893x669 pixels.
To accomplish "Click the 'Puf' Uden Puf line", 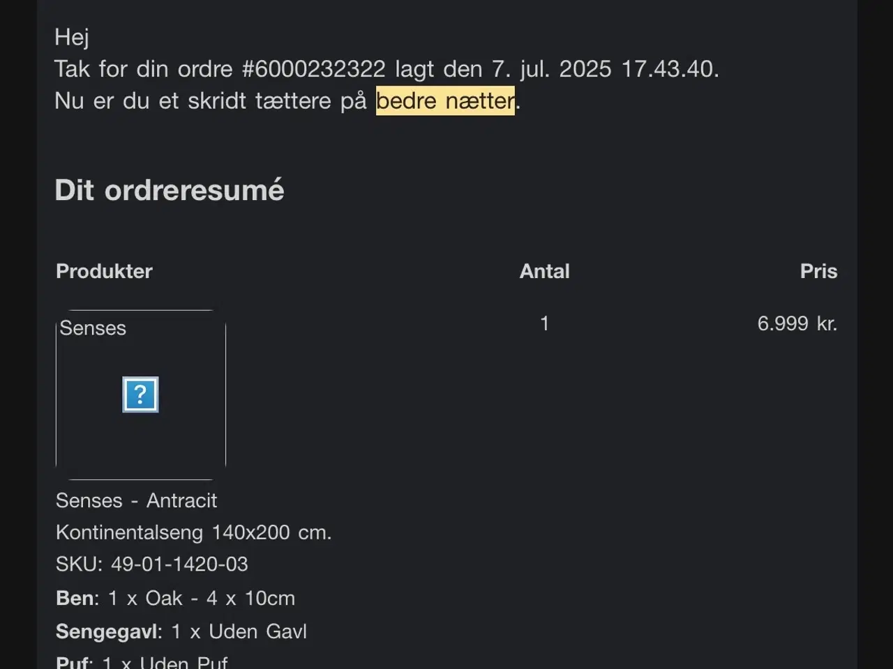I will [x=142, y=662].
